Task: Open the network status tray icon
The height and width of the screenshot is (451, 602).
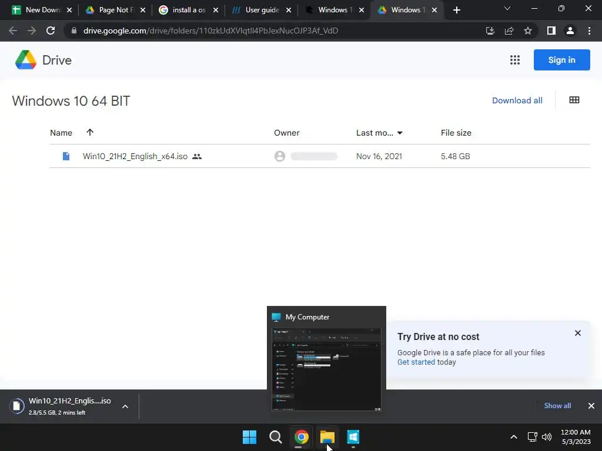Action: point(533,437)
